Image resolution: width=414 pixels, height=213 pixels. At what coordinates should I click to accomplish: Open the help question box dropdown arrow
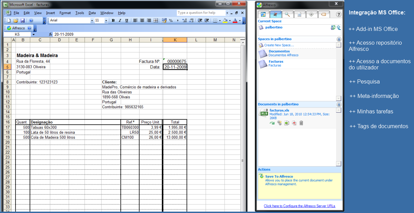226,13
